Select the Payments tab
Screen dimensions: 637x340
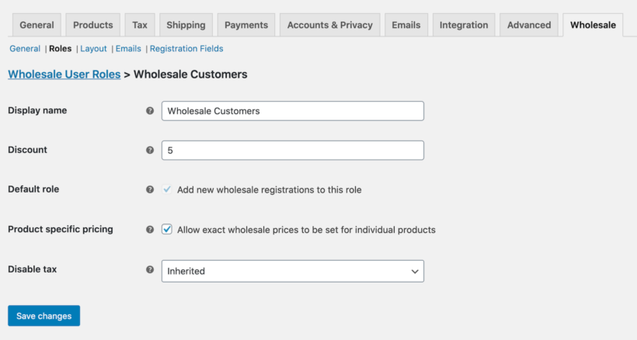(246, 25)
